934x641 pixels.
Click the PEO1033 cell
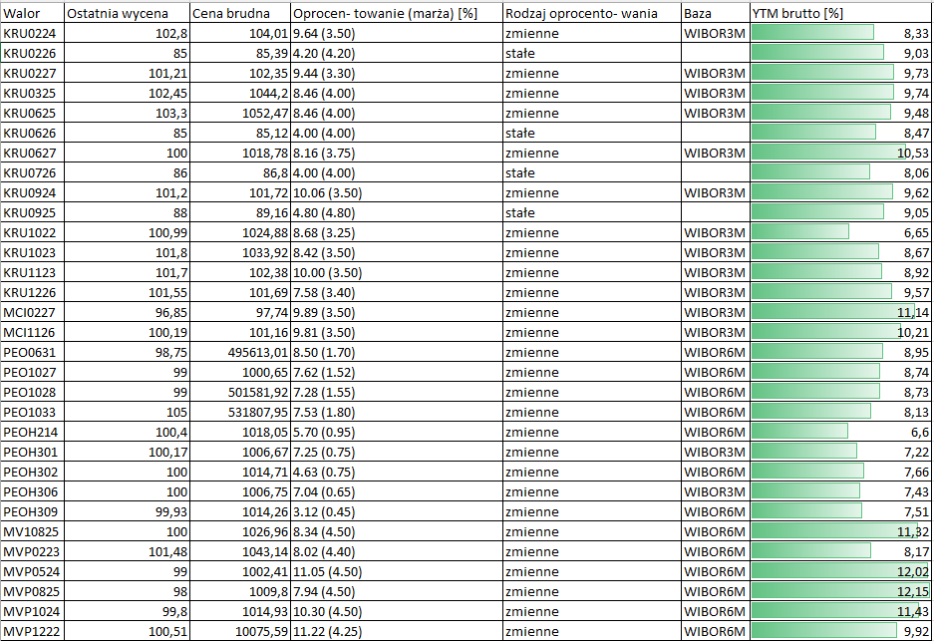(32, 413)
